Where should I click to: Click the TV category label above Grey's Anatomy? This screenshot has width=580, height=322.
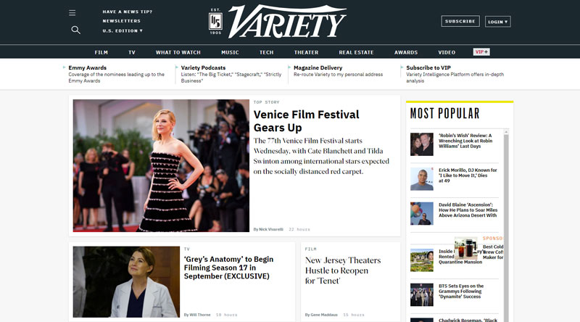(186, 249)
